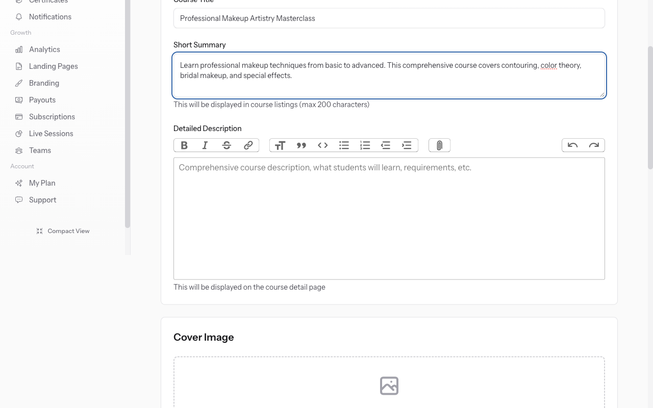
Task: Toggle strikethrough text formatting
Action: click(x=227, y=145)
